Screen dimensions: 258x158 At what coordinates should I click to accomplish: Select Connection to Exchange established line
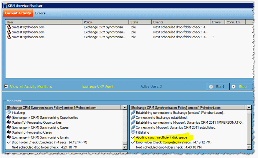click(x=162, y=118)
